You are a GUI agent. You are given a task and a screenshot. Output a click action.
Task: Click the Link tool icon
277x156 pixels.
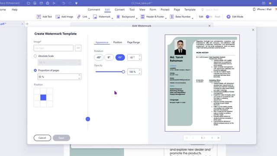coord(79,16)
